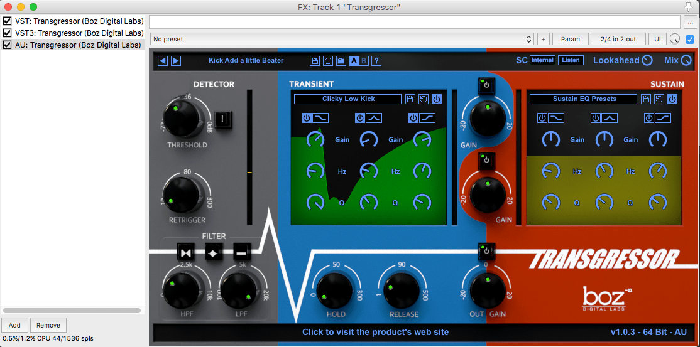The image size is (700, 347).
Task: Click the FX comment input field
Action: click(x=414, y=22)
